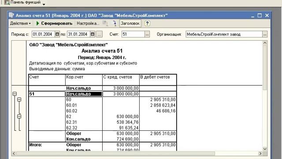Image resolution: width=282 pixels, height=159 pixels.
Task: Click the horizontal scrollbar left arrow
Action: pyautogui.click(x=14, y=153)
